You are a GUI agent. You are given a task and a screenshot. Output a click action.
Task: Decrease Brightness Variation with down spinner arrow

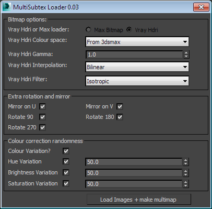pyautogui.click(x=186, y=175)
